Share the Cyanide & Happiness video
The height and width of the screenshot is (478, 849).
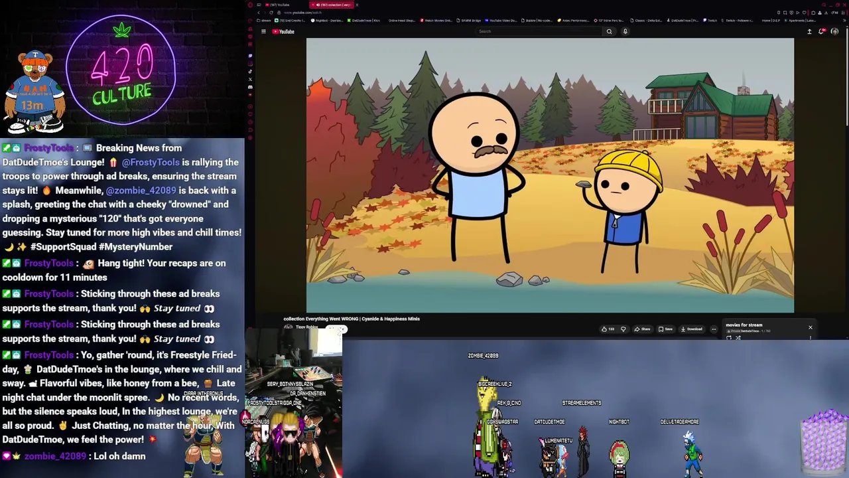642,329
